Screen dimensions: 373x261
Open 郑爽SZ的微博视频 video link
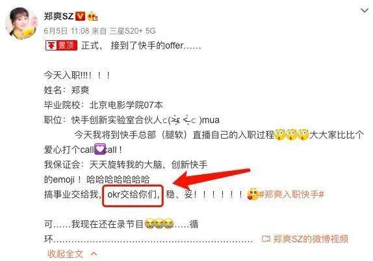311,239
